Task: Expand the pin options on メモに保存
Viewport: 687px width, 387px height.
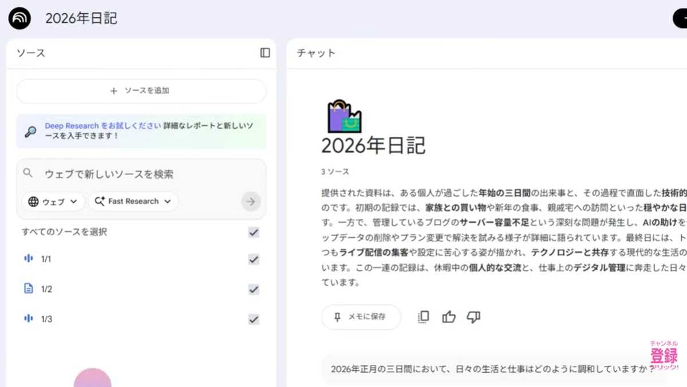Action: (x=337, y=317)
